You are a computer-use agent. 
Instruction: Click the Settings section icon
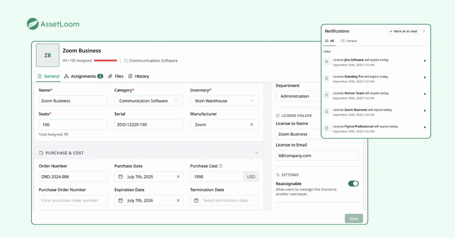point(278,175)
